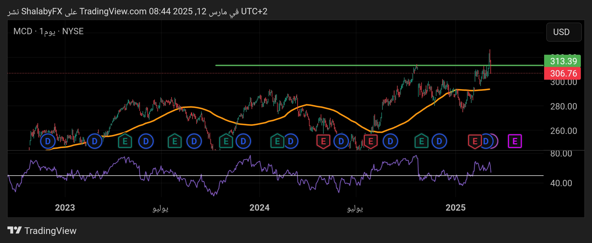Click the 280.00 price axis label
The height and width of the screenshot is (243, 592).
coord(564,106)
